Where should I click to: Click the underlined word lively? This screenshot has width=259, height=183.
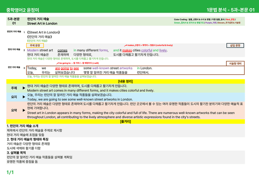(x=163, y=50)
